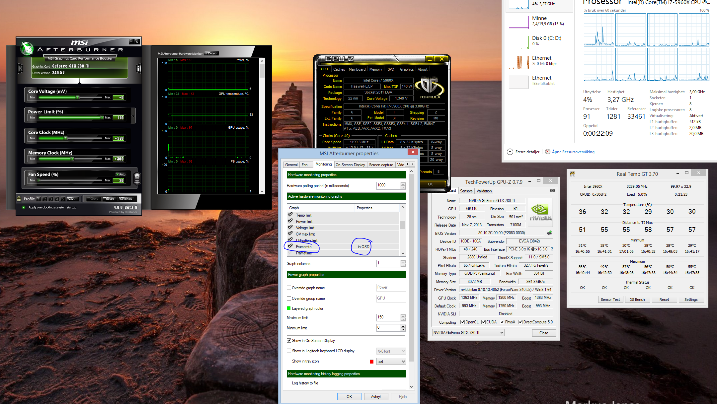Open Afterburner info with the i button
The image size is (717, 404).
pos(139,69)
